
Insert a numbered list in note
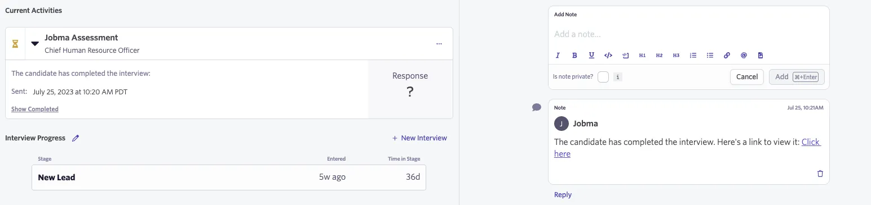[x=693, y=56]
